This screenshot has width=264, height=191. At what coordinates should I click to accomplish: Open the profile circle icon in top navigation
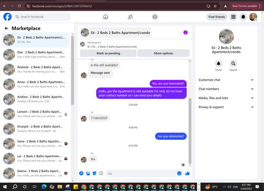(x=155, y=17)
